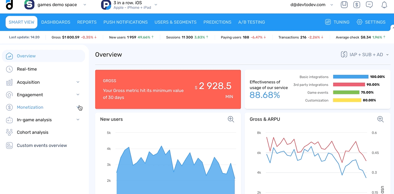Click the red Gross minimum value card
Screen dimensions: 394x194
(168, 89)
